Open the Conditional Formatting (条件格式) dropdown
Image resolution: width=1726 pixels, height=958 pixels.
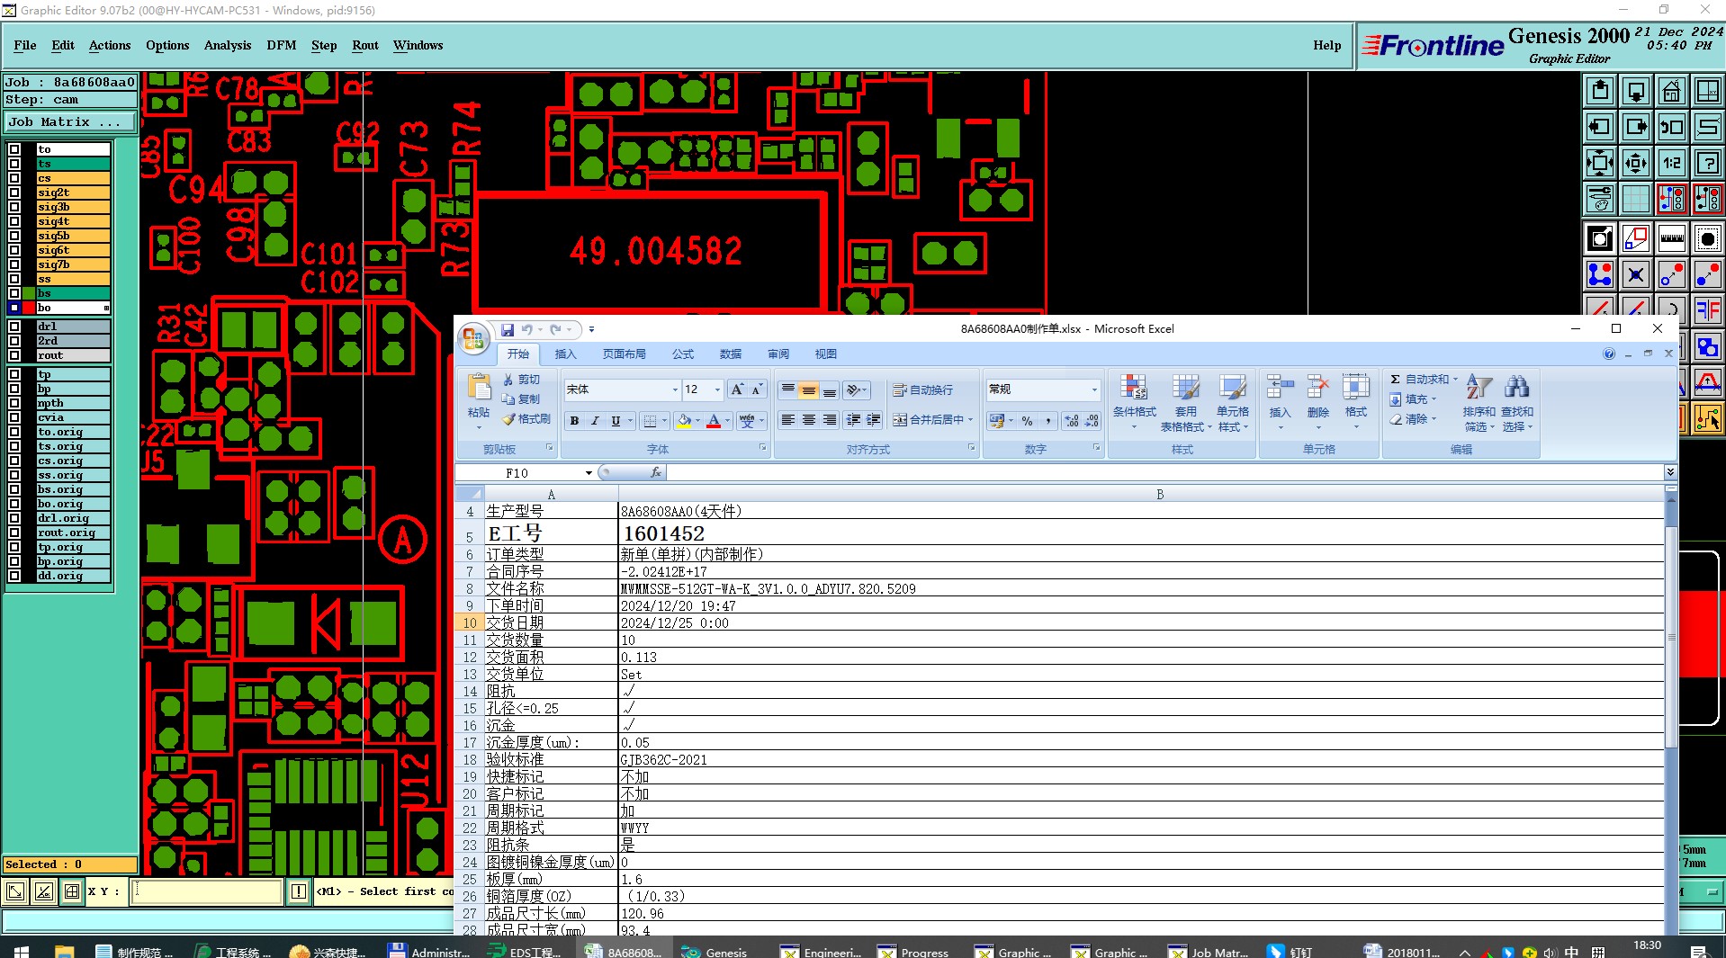point(1134,402)
